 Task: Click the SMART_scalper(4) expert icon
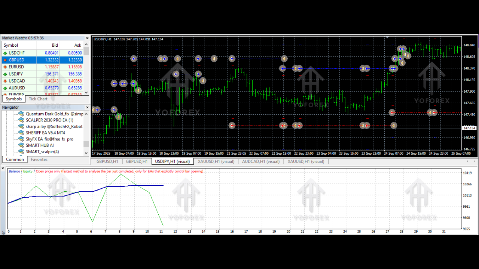[x=21, y=151]
